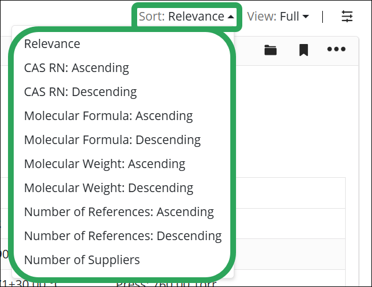
Task: Choose Molecular Formula: Descending
Action: tap(113, 140)
